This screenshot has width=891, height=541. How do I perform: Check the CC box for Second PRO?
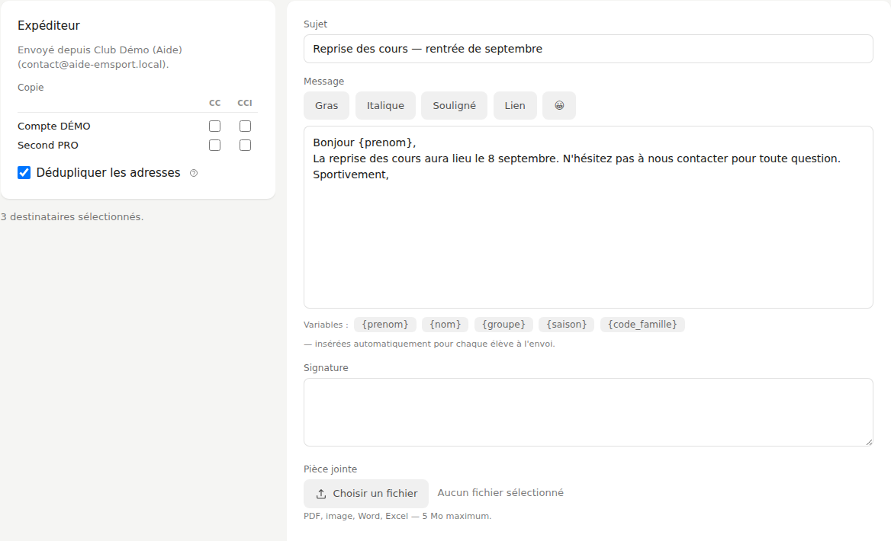tap(215, 146)
